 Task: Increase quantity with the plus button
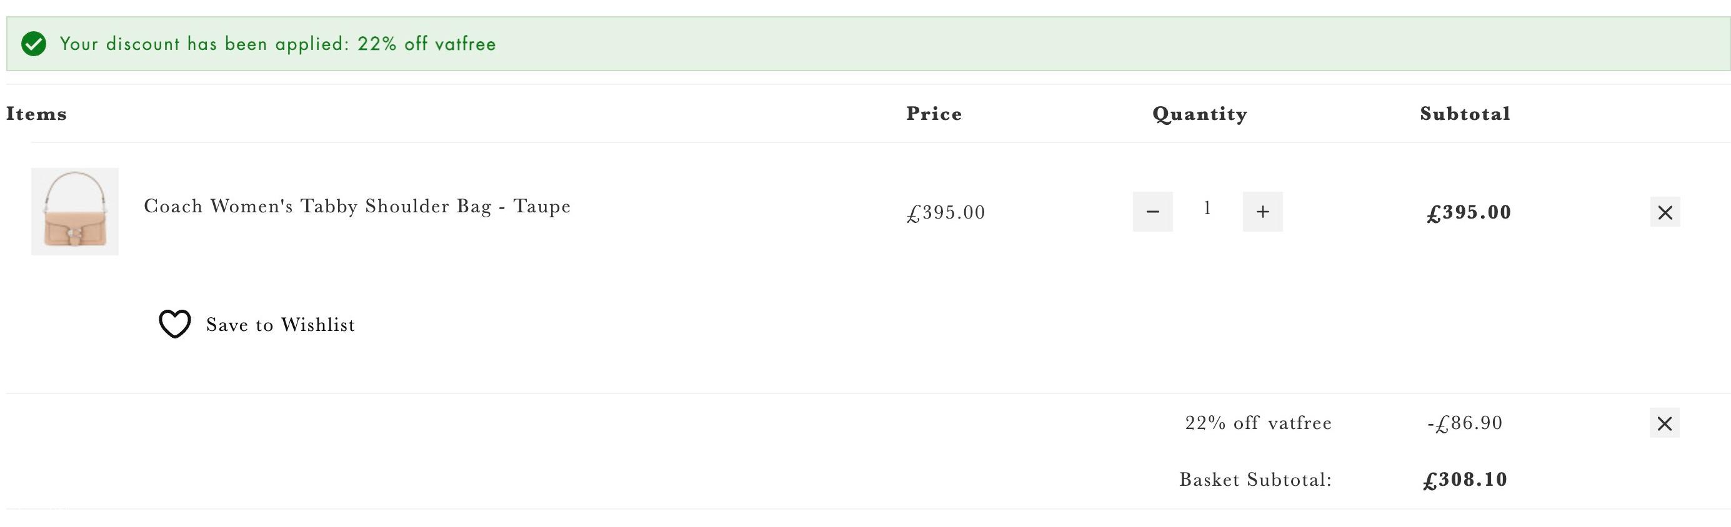tap(1263, 212)
